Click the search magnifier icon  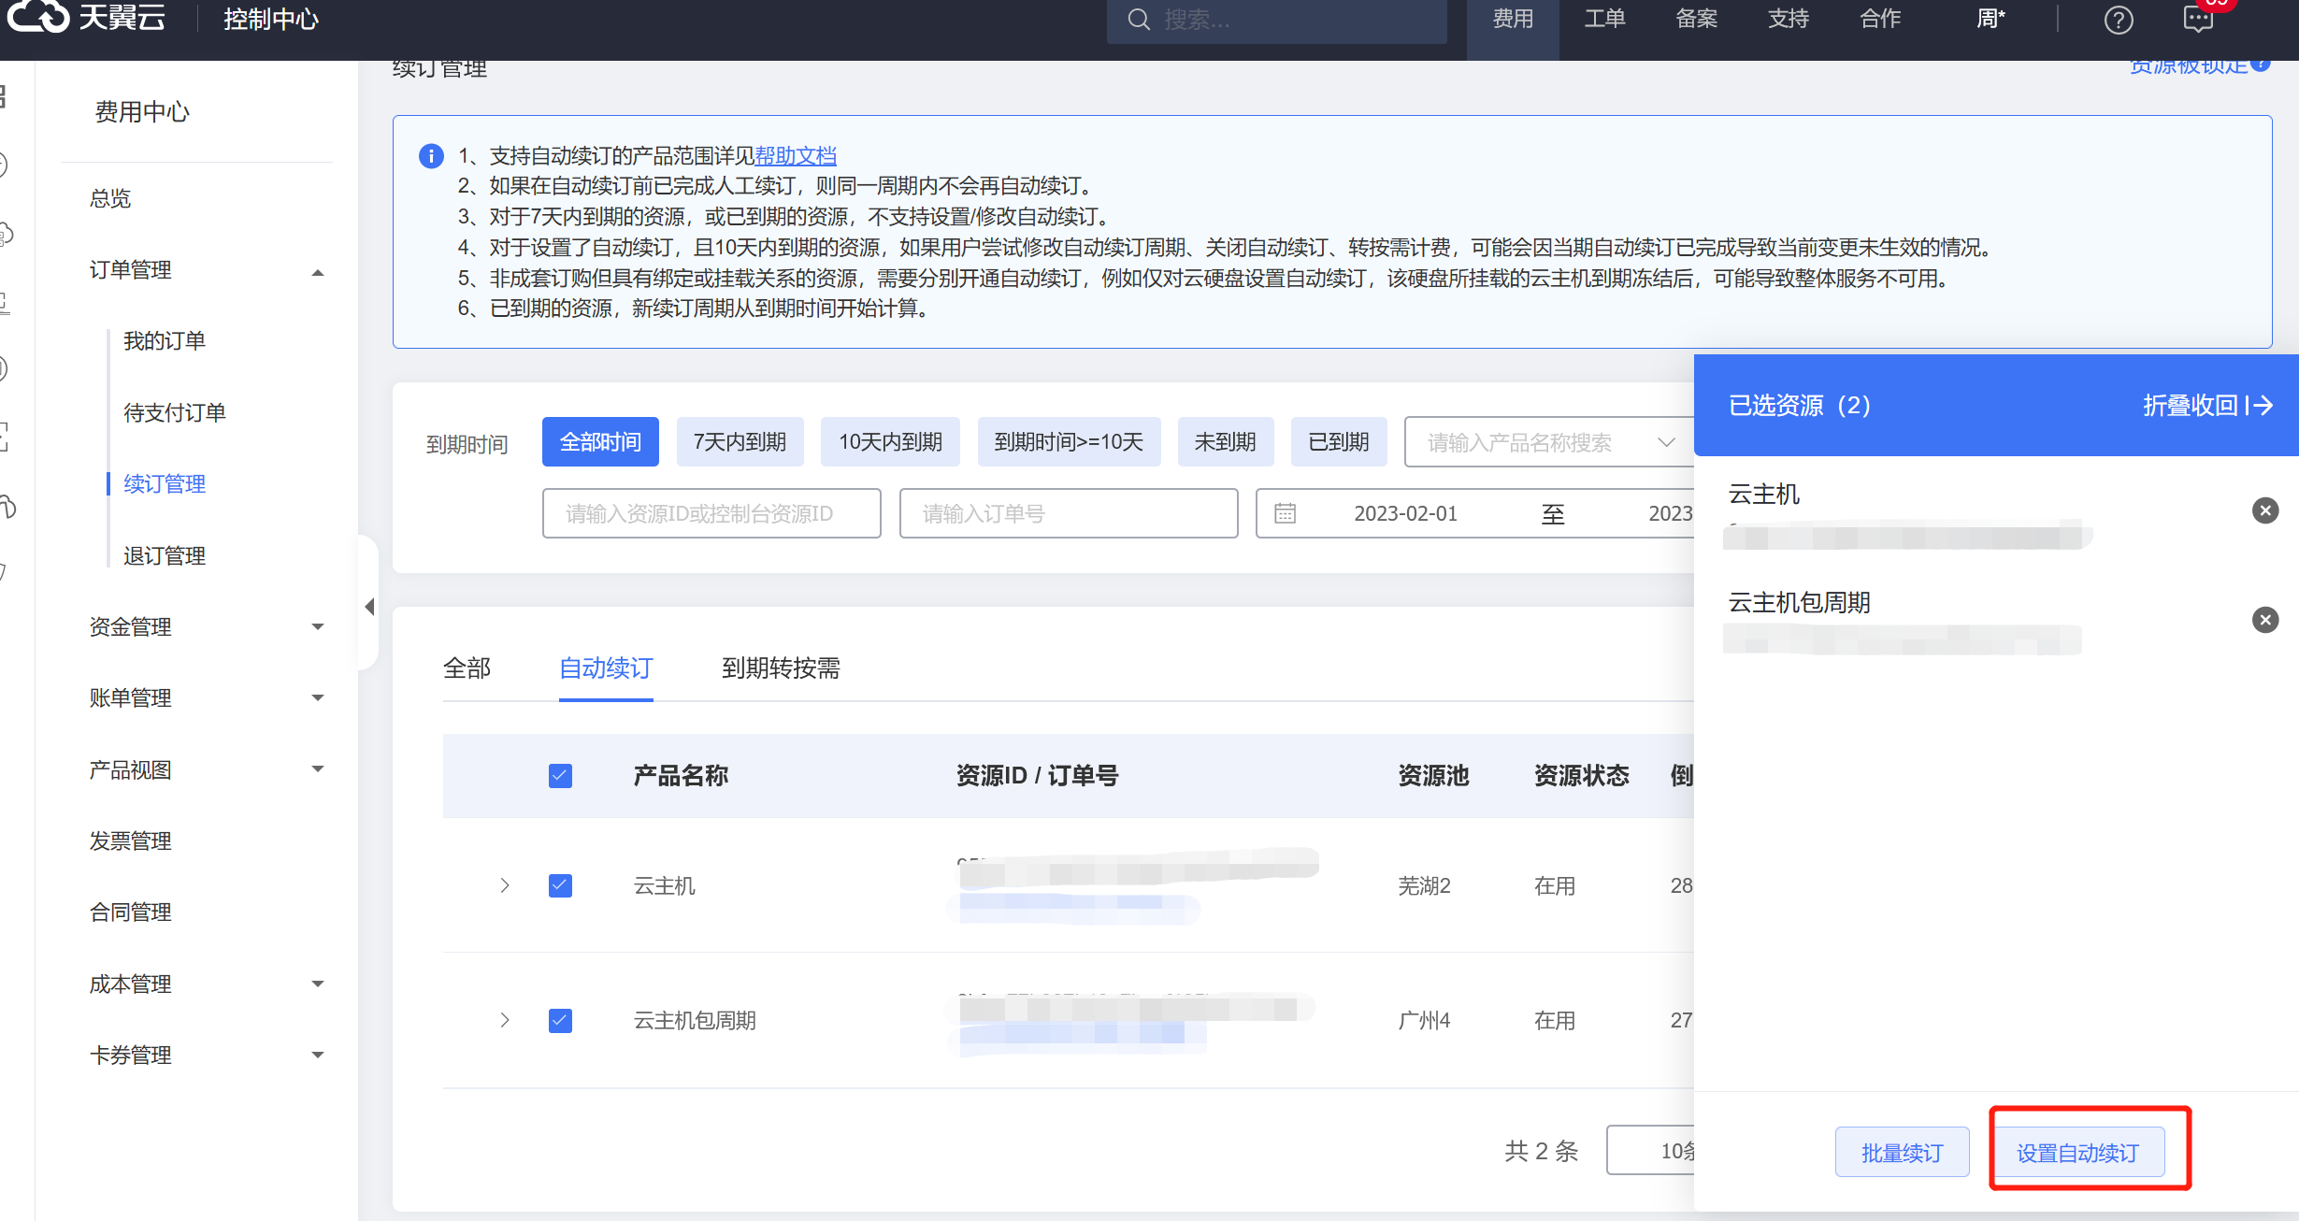1138,20
